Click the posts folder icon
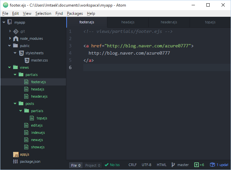 tap(21, 103)
